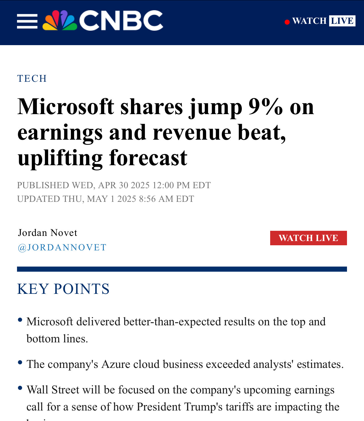Click the CNBC peacock logo
364x421 pixels.
[60, 20]
